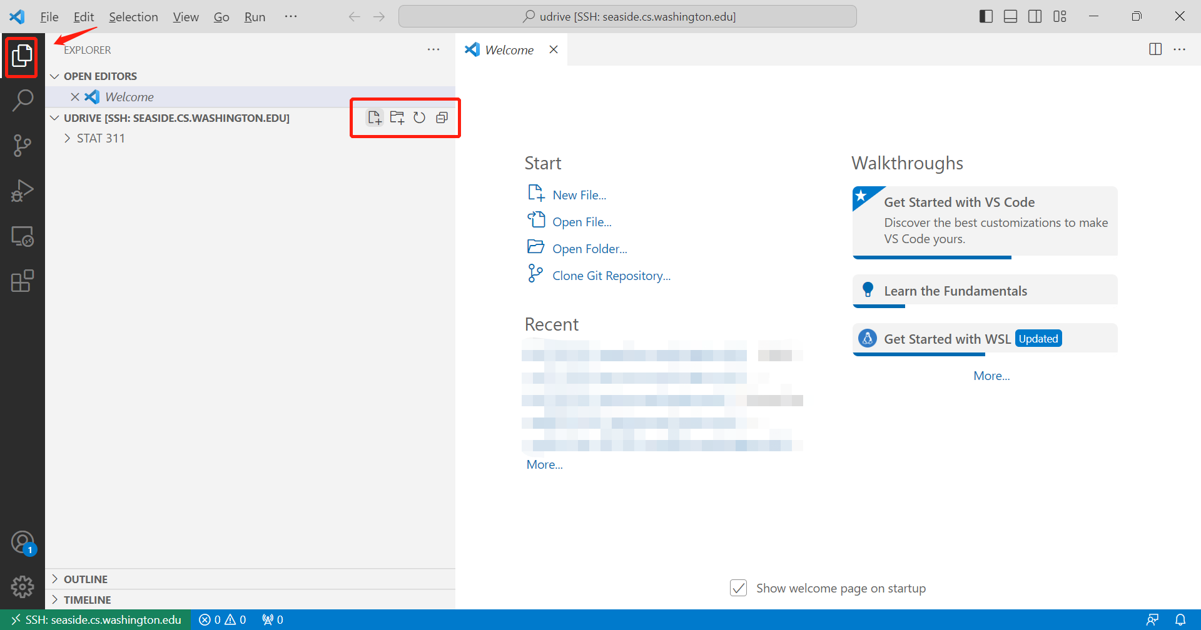Open the VS Code app icon menu
The width and height of the screenshot is (1201, 630).
click(x=17, y=16)
